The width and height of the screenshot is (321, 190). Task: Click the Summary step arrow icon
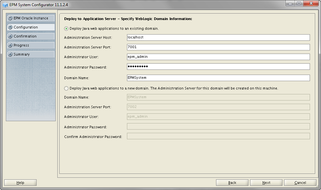[10, 55]
